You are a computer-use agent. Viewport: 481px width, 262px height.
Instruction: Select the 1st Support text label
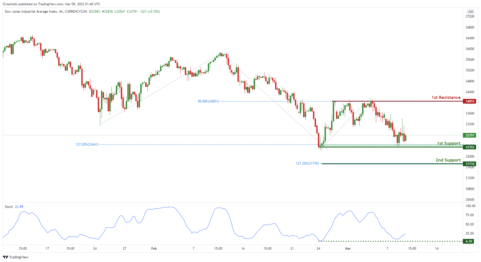(449, 143)
